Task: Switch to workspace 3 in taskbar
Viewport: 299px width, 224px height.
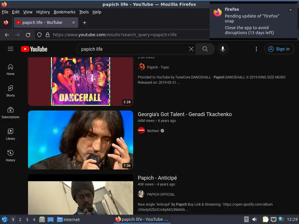Action: 27,220
